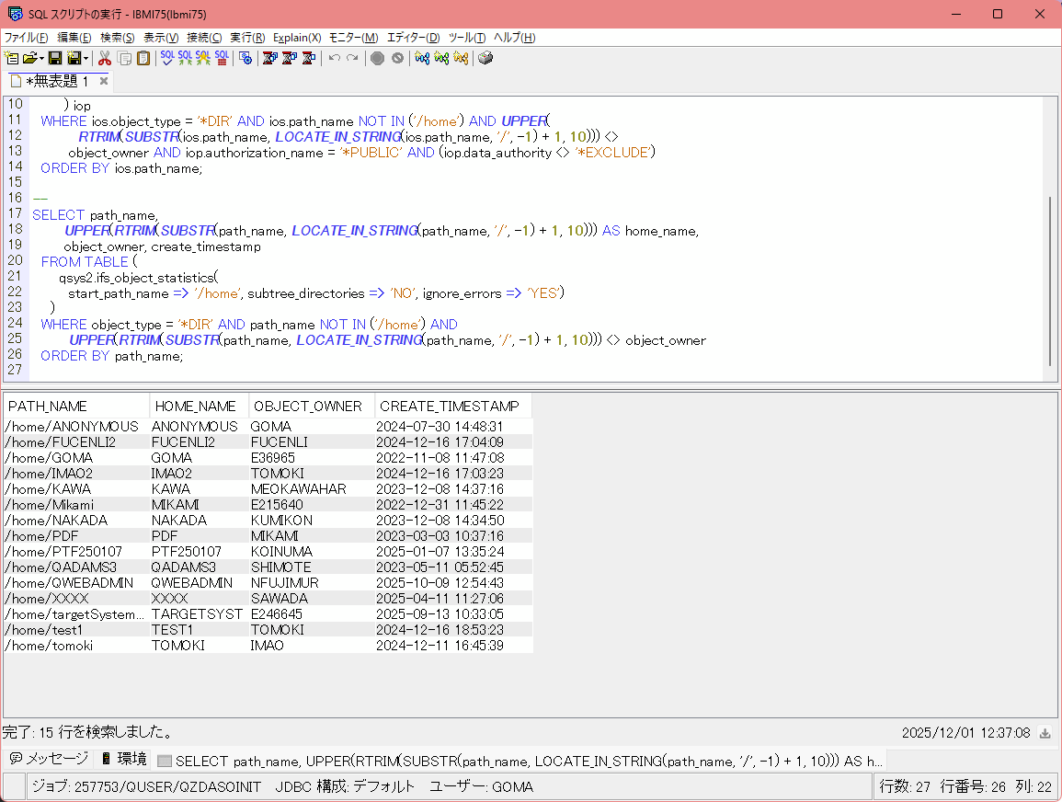Close the 無表題 1 tab

[x=104, y=81]
